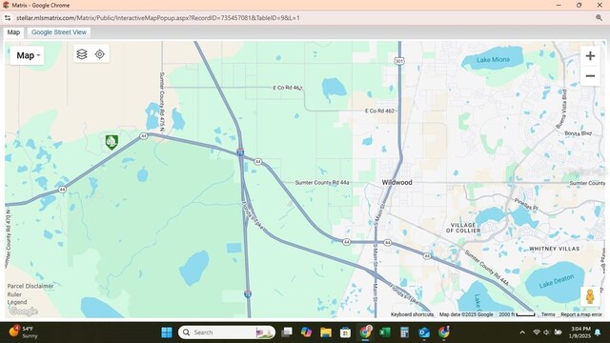Screen dimensions: 610x343
Task: Click Report a map error link
Action: tap(581, 314)
